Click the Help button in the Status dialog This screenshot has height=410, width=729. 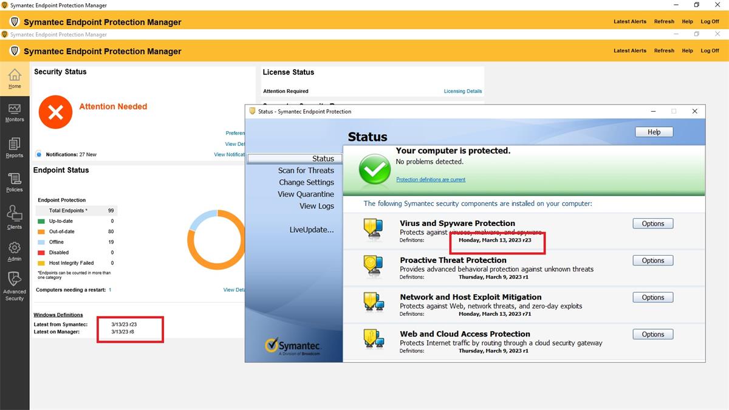point(654,132)
